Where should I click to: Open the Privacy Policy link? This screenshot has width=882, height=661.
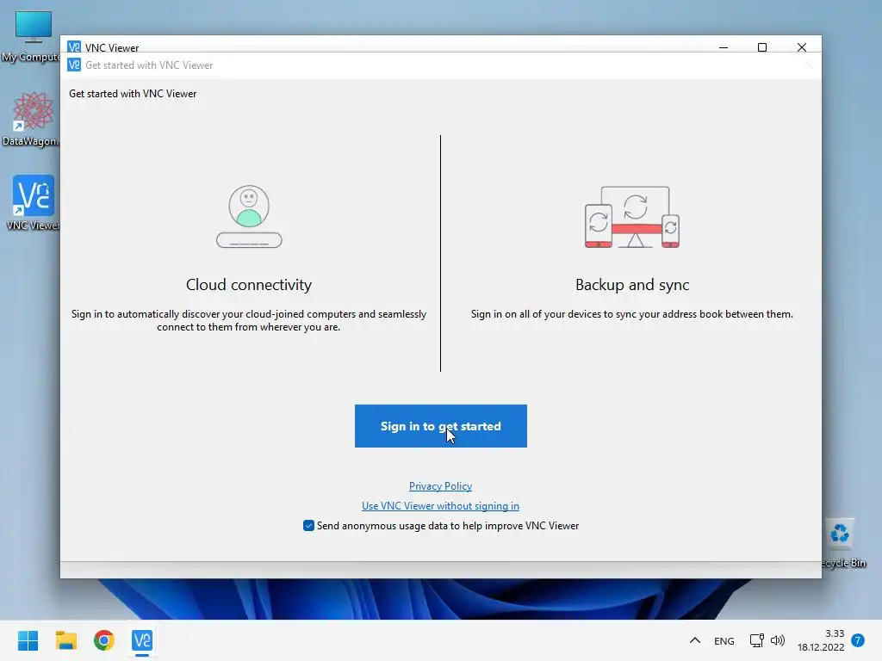tap(440, 486)
